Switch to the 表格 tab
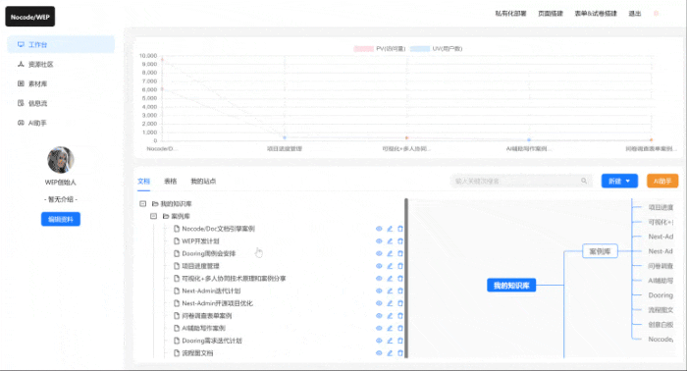The height and width of the screenshot is (371, 687). click(x=171, y=182)
